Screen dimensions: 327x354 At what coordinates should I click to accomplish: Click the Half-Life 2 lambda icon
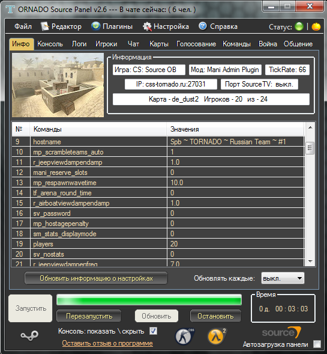[x=217, y=336]
